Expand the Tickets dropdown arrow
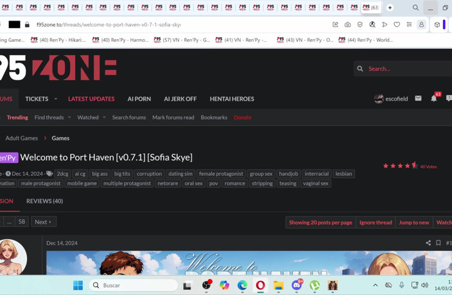 [56, 99]
